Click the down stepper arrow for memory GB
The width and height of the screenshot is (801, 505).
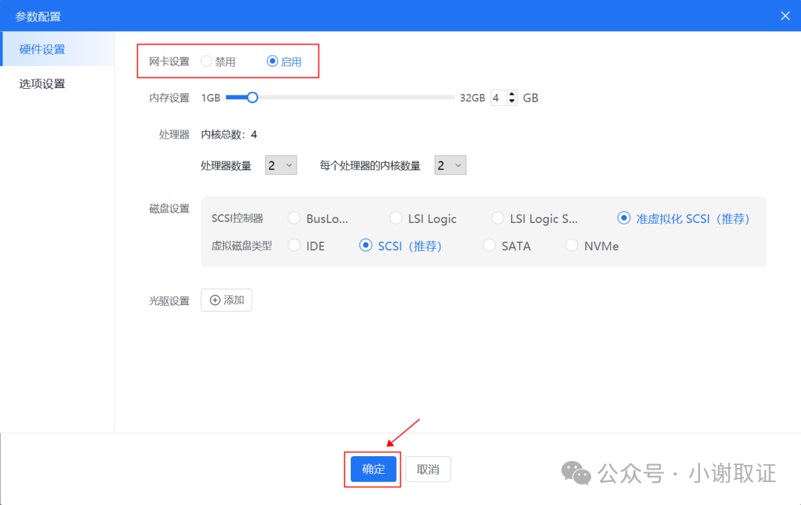tap(512, 101)
